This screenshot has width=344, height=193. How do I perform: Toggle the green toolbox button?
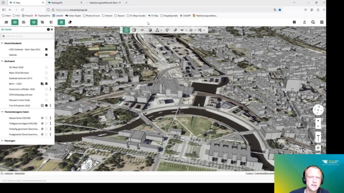[61, 22]
